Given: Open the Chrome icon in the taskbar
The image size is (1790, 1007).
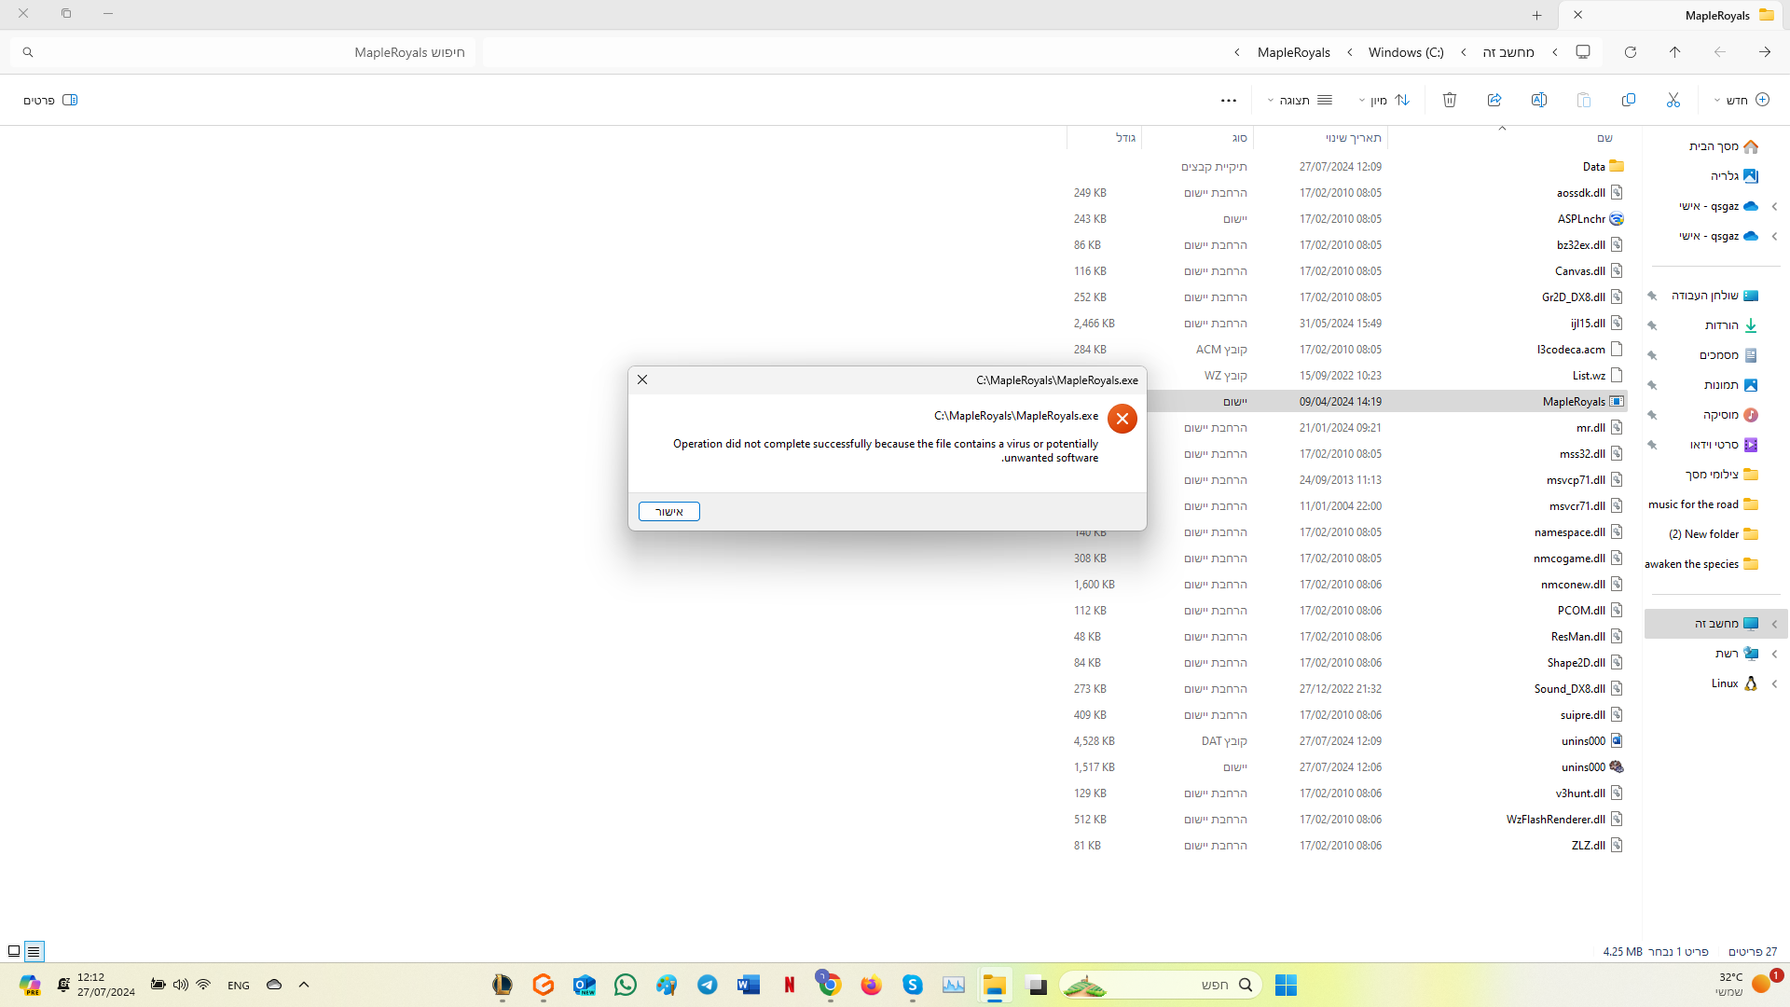Looking at the screenshot, I should pos(829,985).
